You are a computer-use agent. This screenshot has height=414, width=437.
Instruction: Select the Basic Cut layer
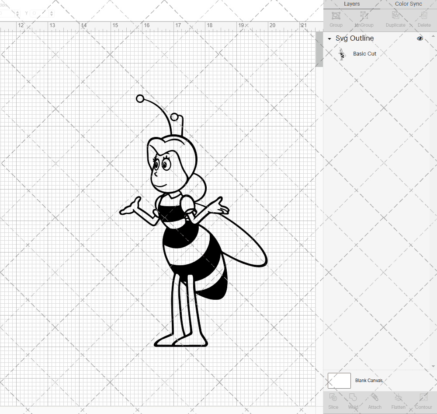tap(364, 54)
